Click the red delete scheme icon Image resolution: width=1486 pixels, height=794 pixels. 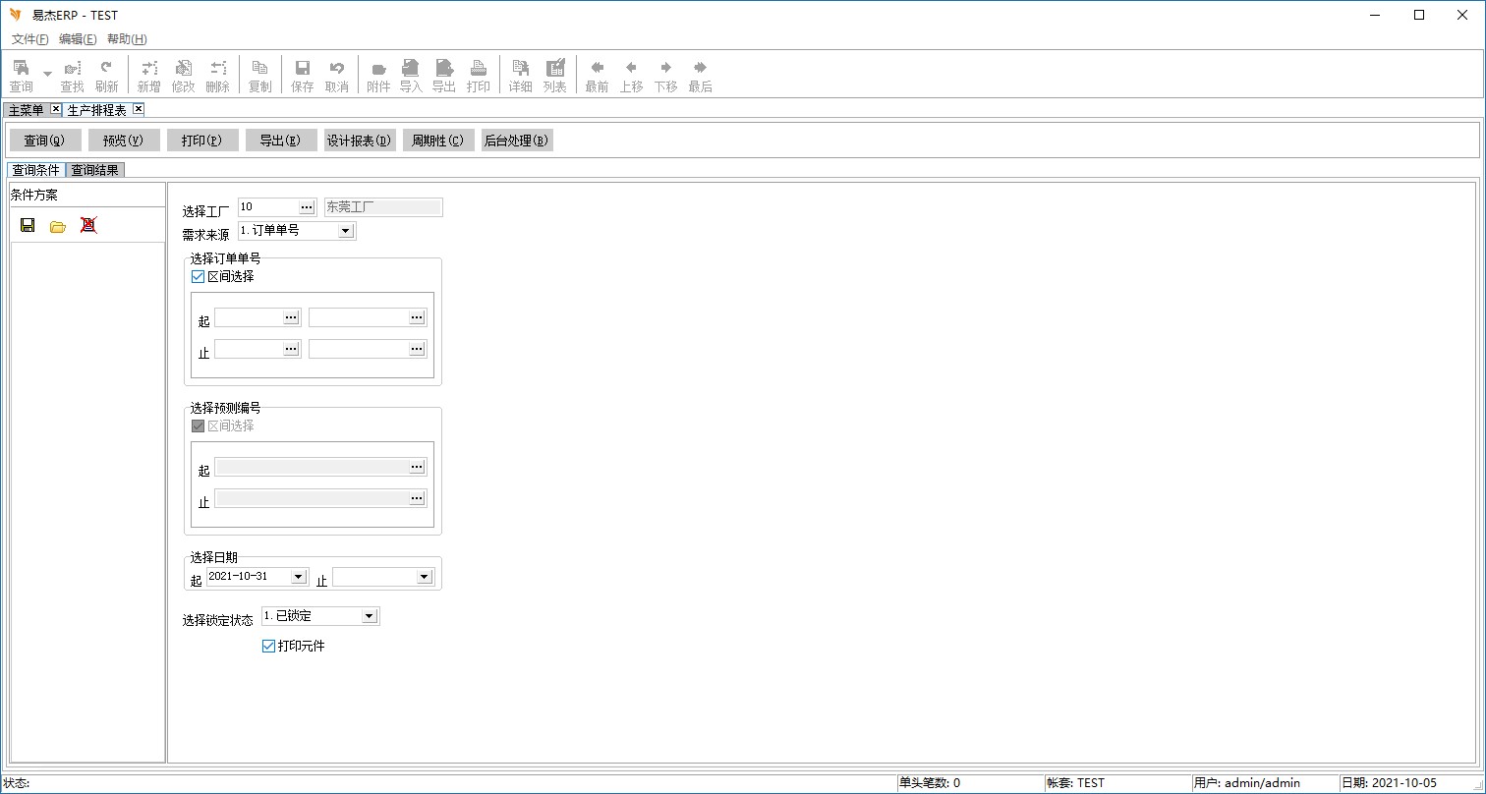pos(88,225)
